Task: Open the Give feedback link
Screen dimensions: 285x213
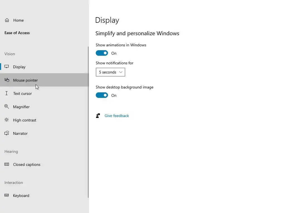Action: tap(117, 116)
